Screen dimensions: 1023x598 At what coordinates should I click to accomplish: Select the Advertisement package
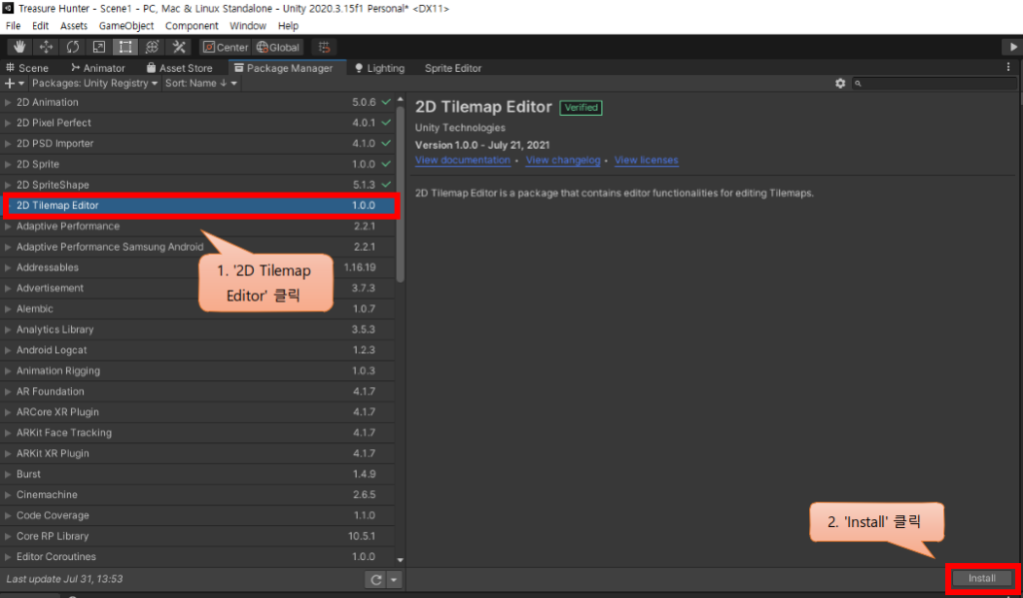pyautogui.click(x=199, y=289)
